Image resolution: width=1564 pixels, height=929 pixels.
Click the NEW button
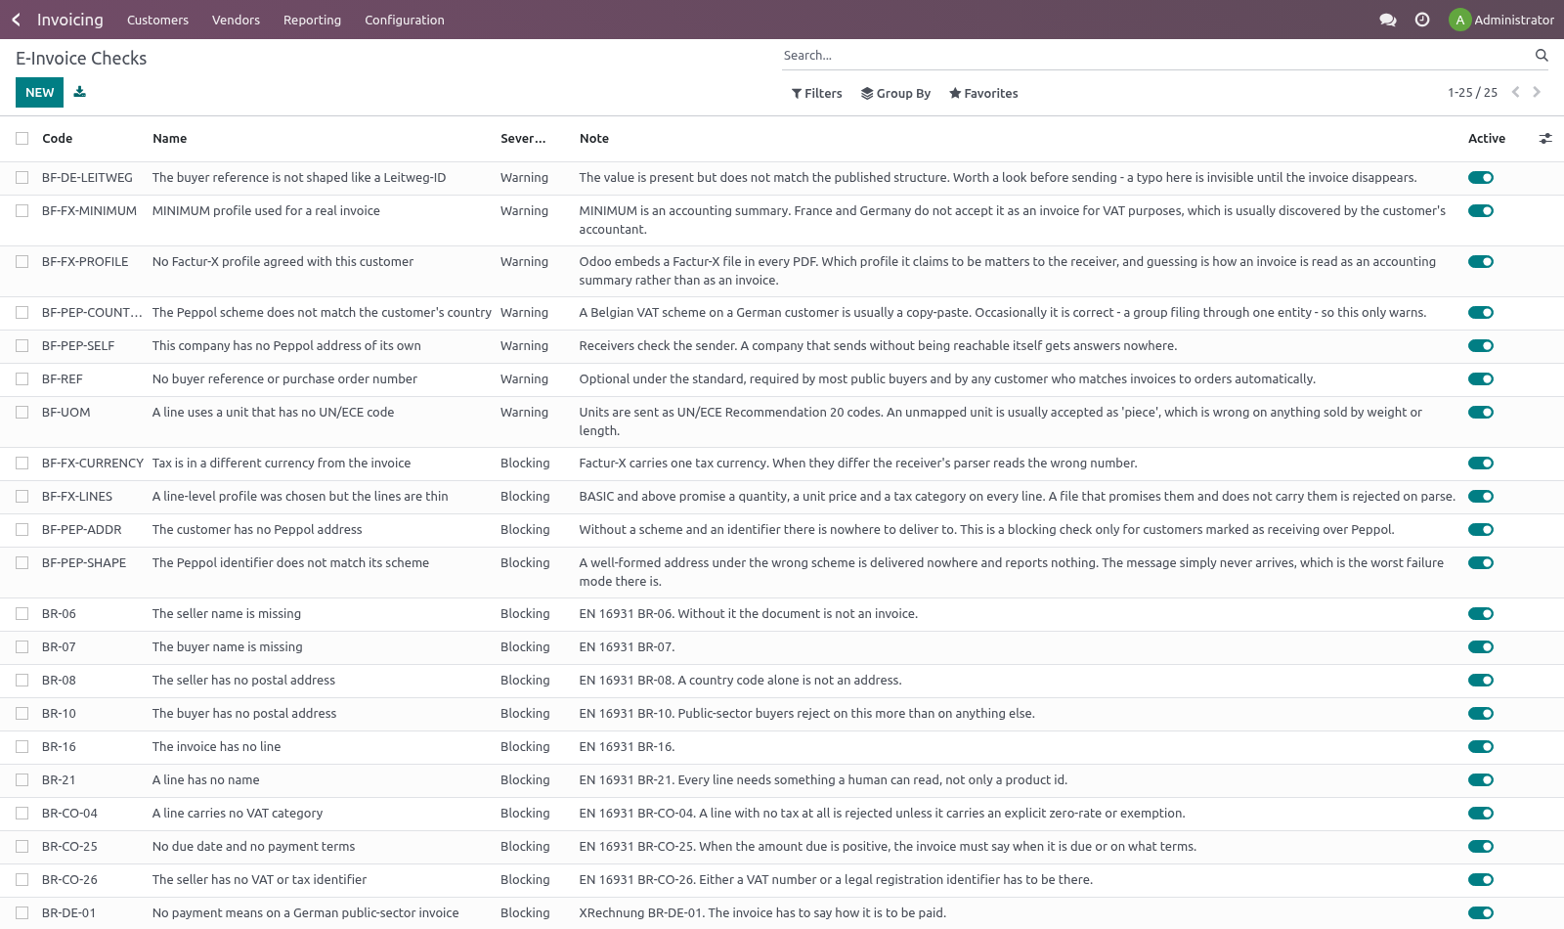tap(39, 92)
